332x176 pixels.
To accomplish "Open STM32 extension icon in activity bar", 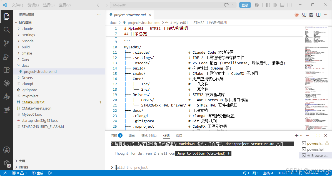I will [x=7, y=110].
